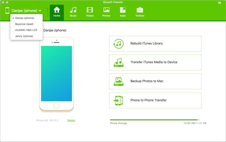Click the Transfer iTunes Media music drive icon
The width and height of the screenshot is (226, 142).
pos(118,62)
